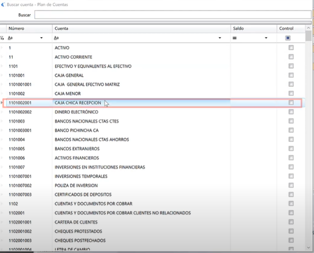The width and height of the screenshot is (314, 253).
Task: Select account number 1101001001
Action: pos(20,85)
